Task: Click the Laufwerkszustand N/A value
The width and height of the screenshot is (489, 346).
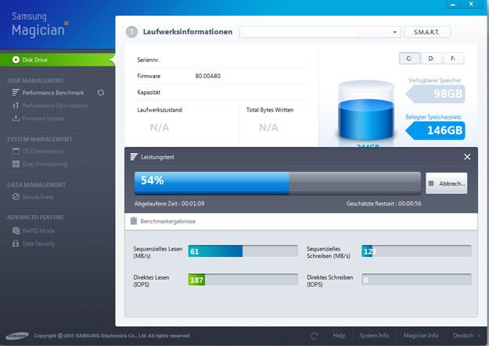Action: (160, 127)
